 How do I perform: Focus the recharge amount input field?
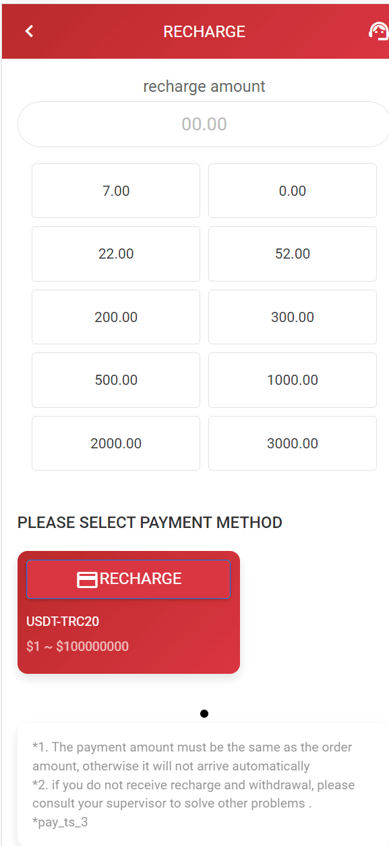coord(204,124)
